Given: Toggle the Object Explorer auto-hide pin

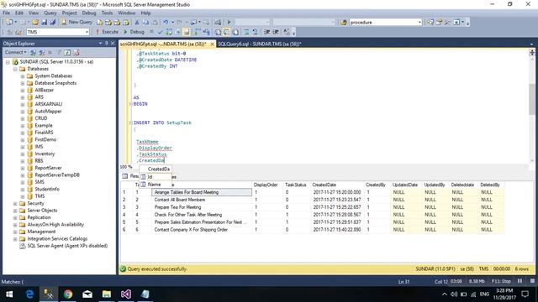Looking at the screenshot, I should 106,43.
